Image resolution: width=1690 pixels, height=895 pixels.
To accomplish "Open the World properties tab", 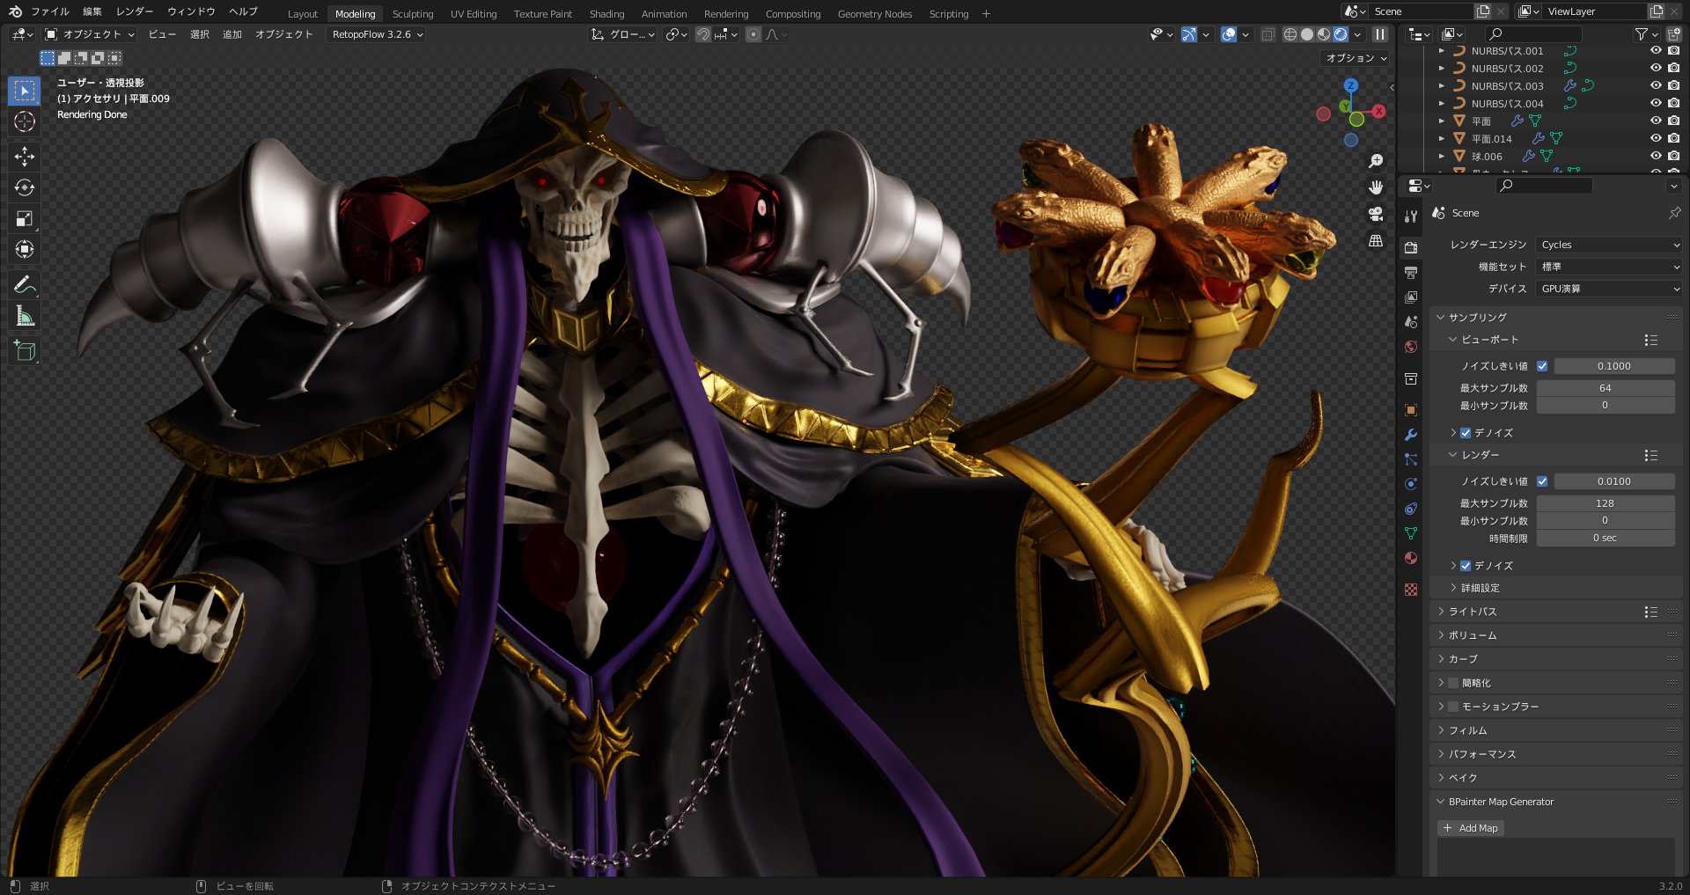I will [1411, 347].
